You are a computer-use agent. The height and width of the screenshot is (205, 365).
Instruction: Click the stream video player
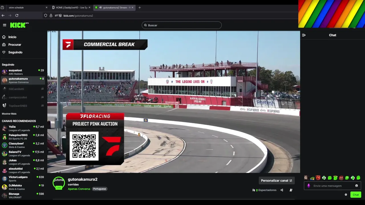[174, 102]
